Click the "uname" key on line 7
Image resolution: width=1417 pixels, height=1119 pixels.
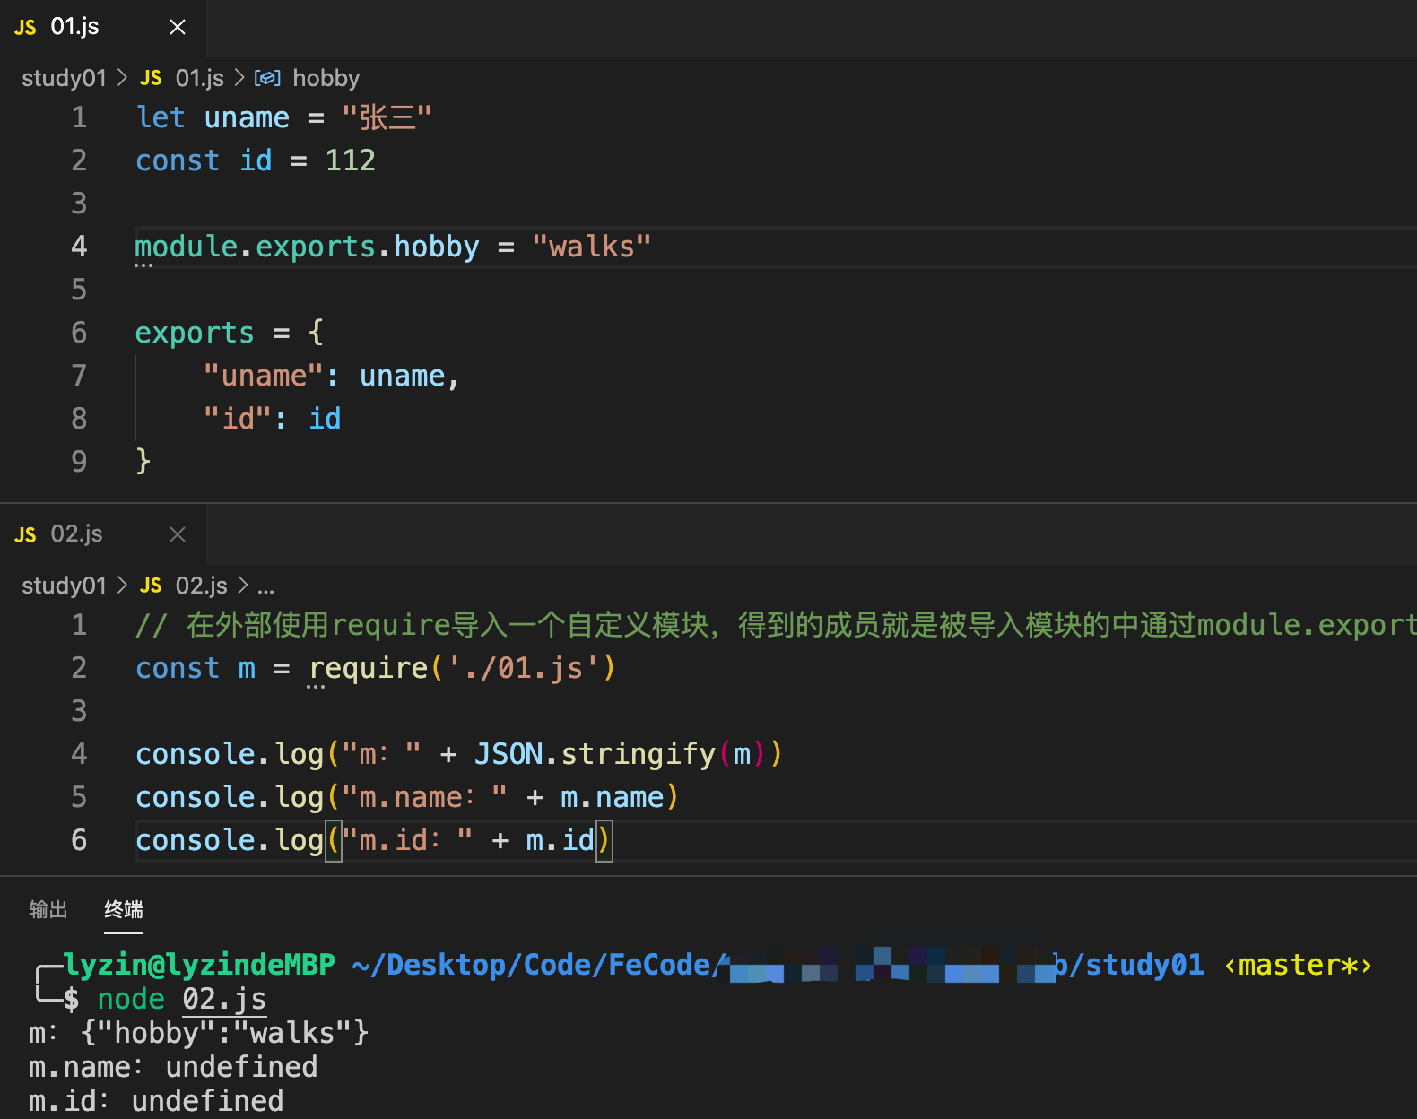263,376
